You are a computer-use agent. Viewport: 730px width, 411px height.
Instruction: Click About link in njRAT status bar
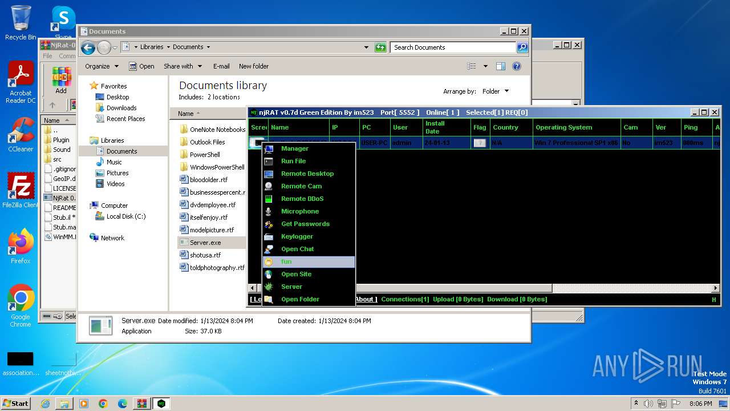[366, 299]
